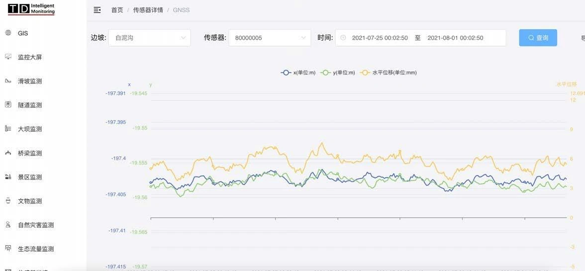Click the end date 2021-08-01 00:02:50
585x271 pixels.
[x=455, y=38]
